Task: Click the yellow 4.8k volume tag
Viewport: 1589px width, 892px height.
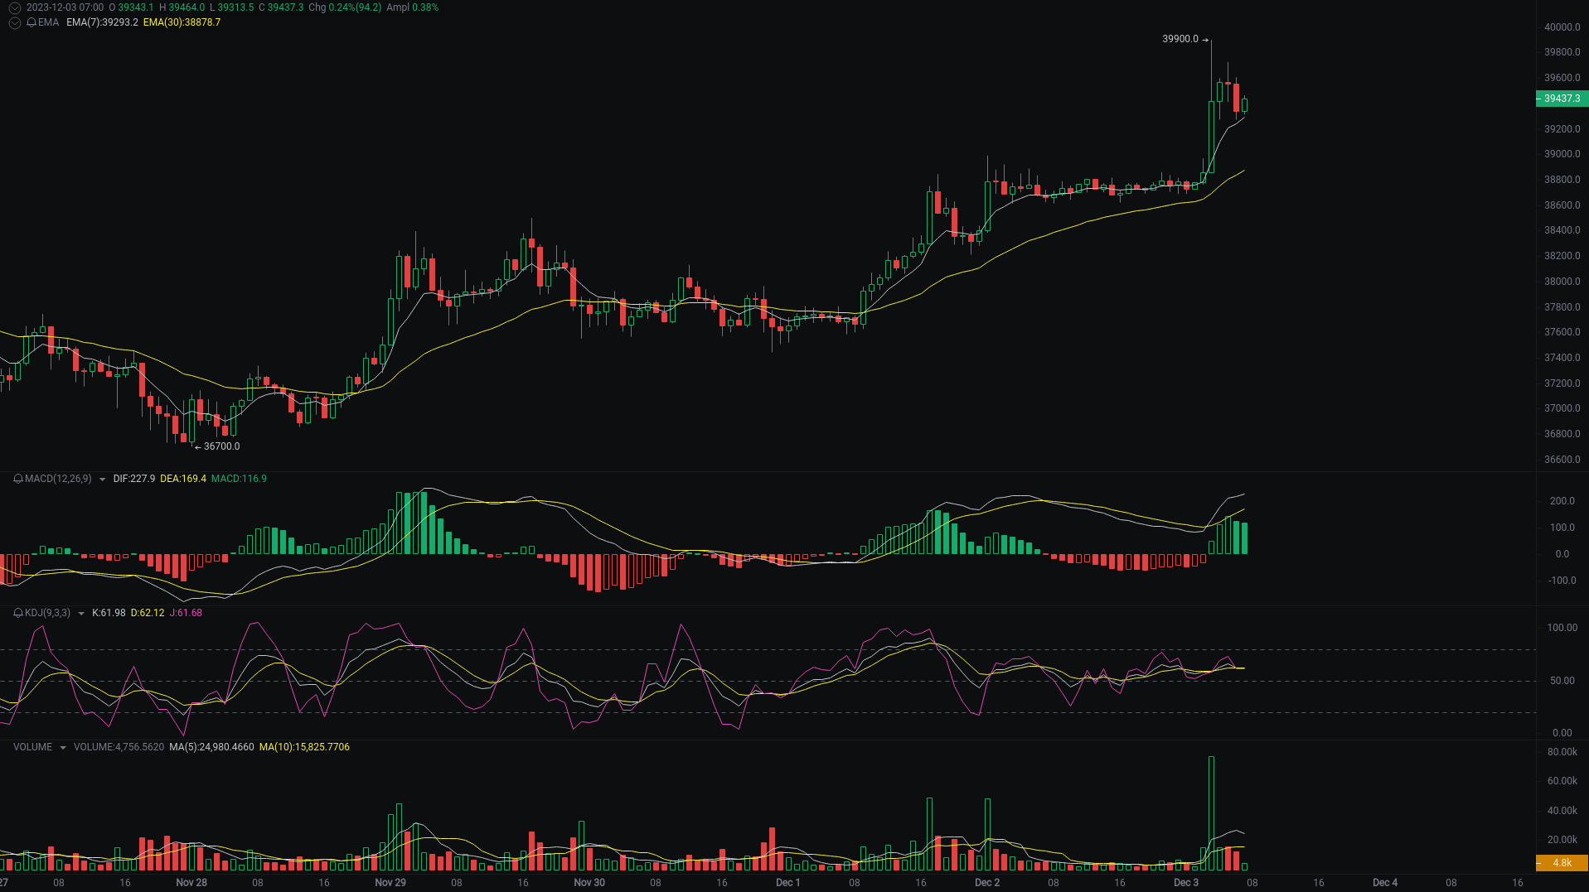Action: 1562,864
